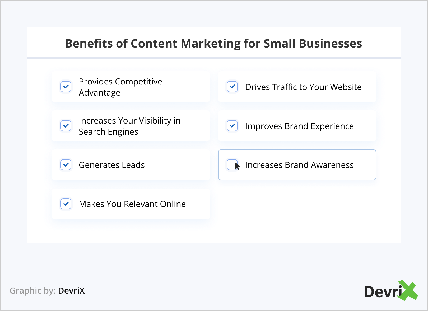Click the Improves Brand Experience text

click(x=299, y=126)
